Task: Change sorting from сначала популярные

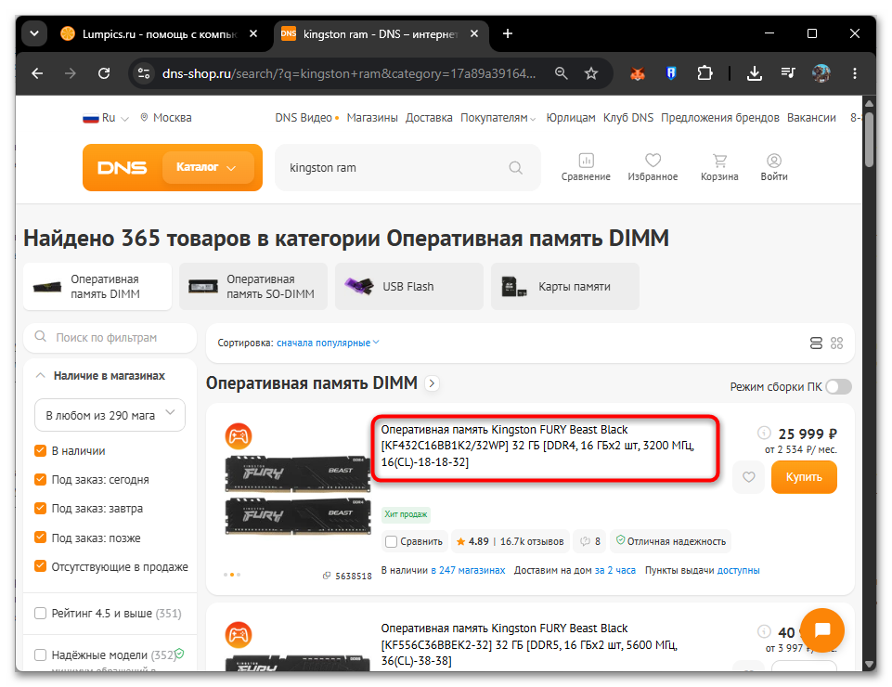Action: click(x=328, y=343)
